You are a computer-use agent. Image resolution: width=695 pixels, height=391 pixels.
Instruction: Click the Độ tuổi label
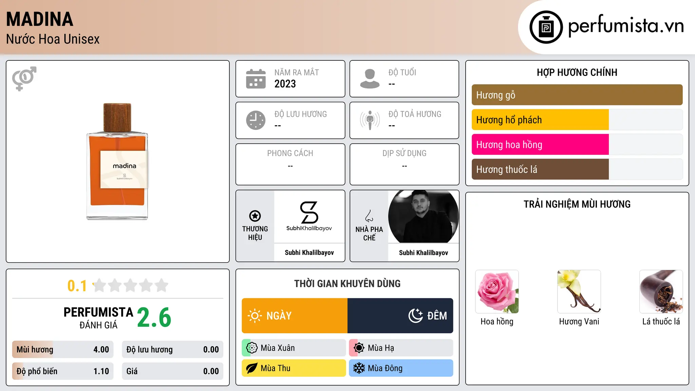tap(402, 73)
